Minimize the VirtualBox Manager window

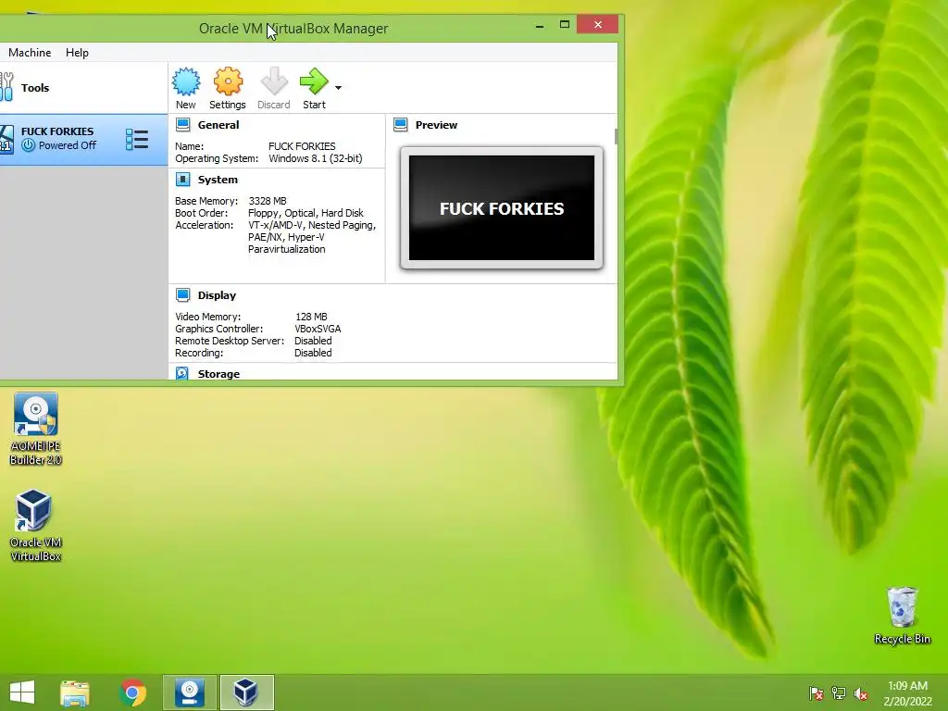click(x=540, y=25)
